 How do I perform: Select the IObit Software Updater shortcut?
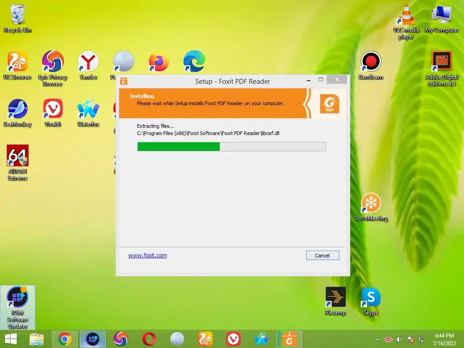pos(18,308)
